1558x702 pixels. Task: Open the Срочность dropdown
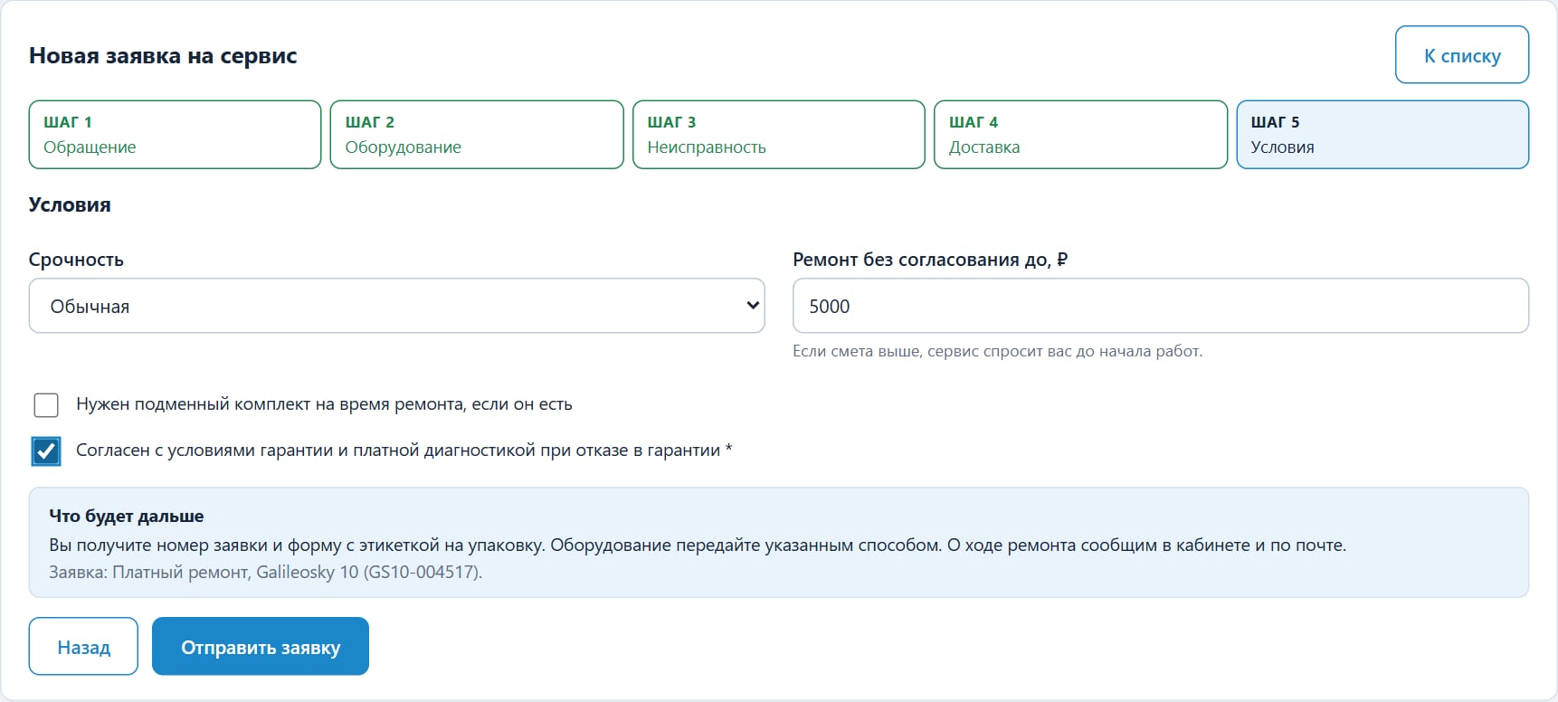tap(396, 306)
